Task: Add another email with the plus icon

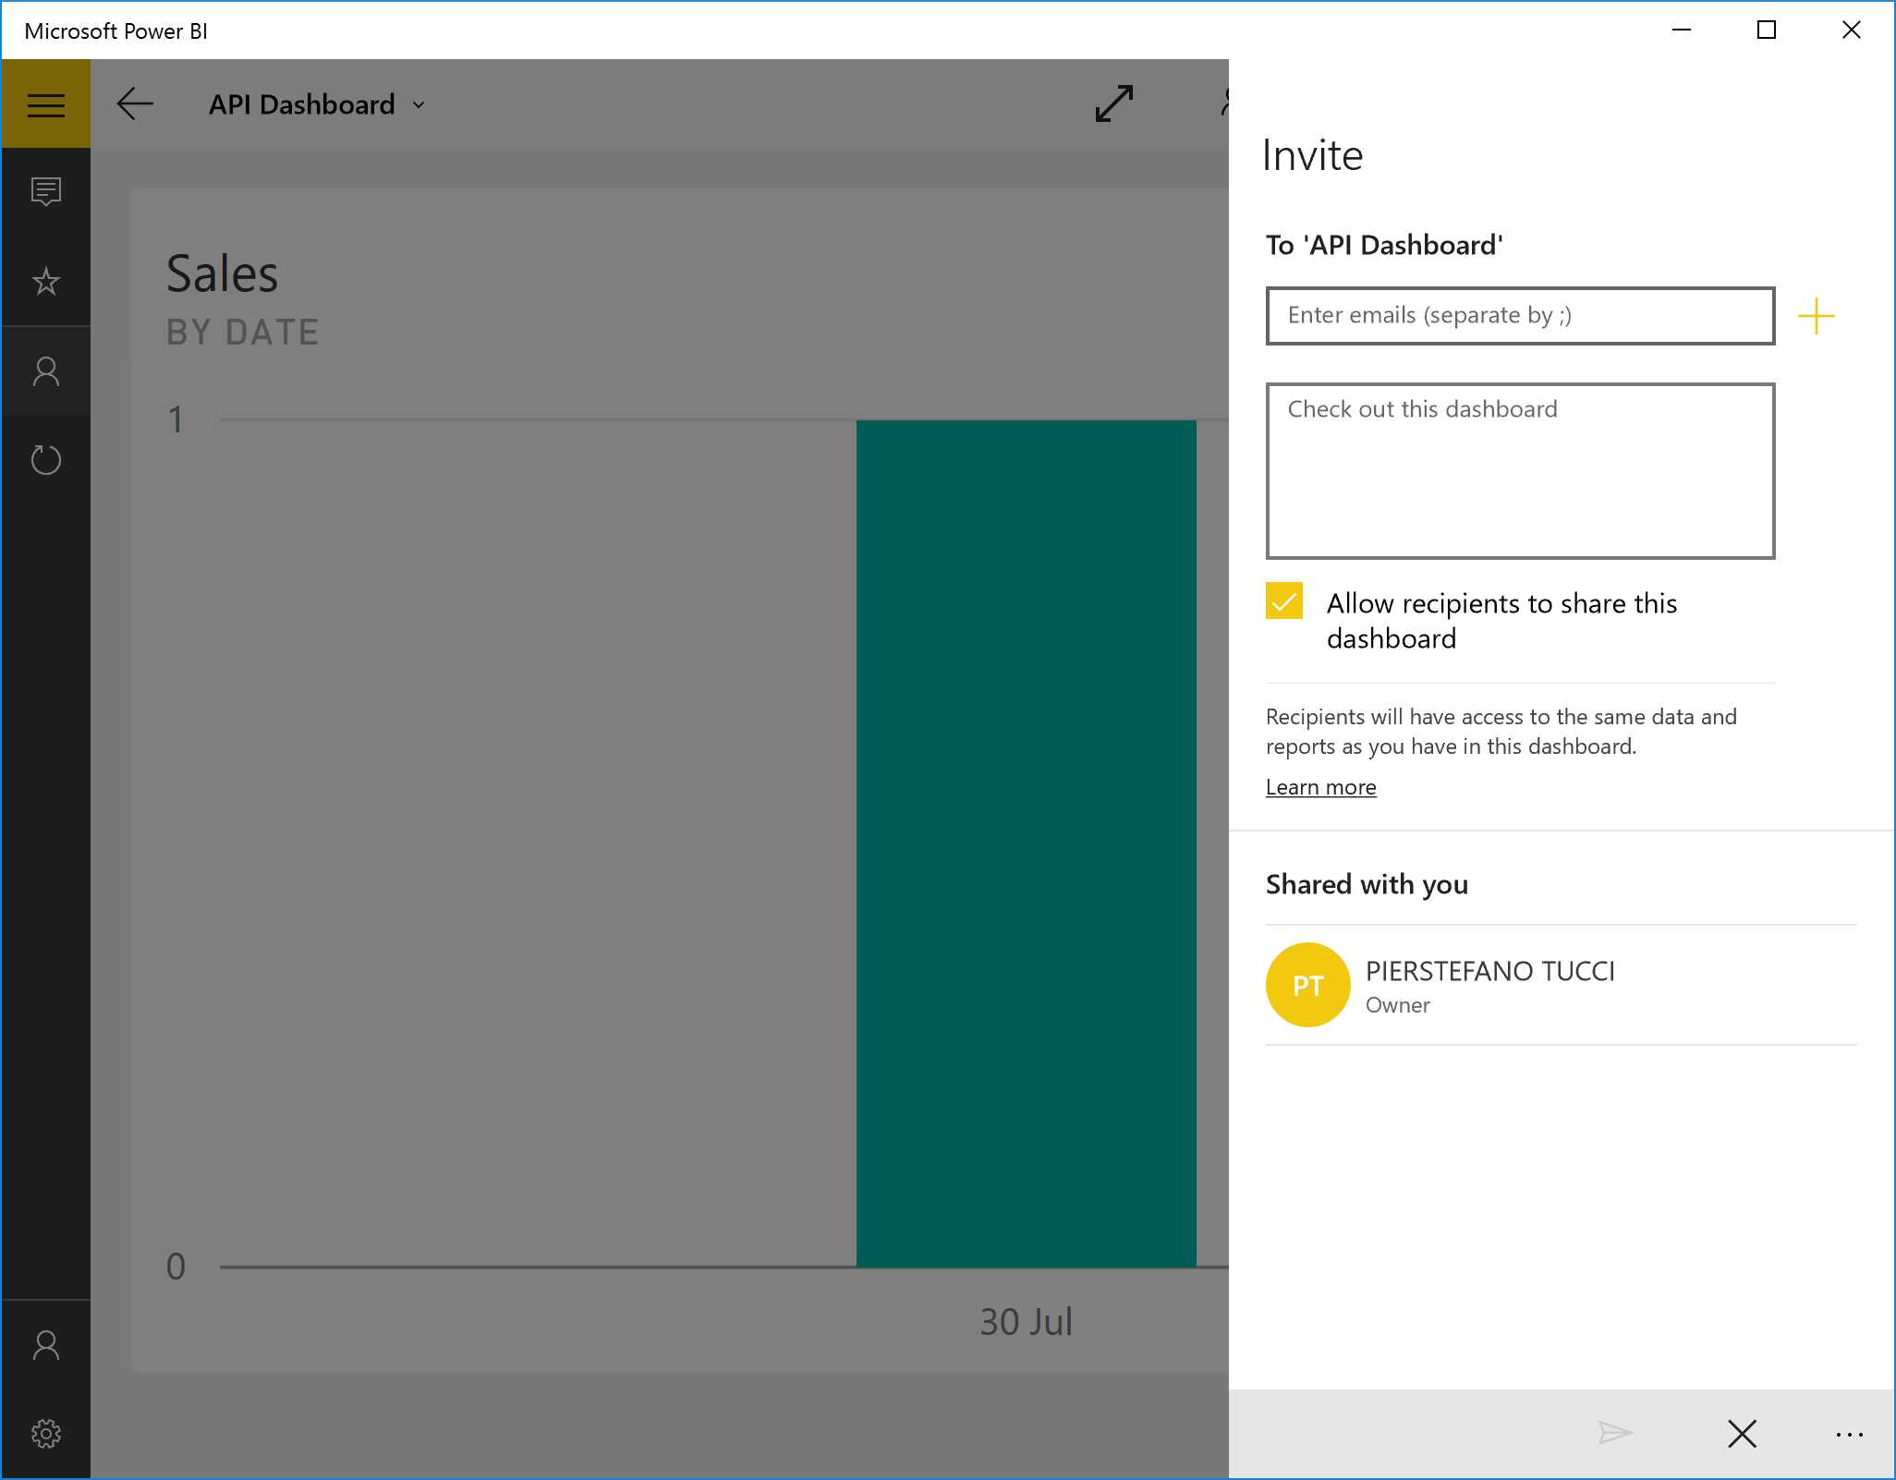Action: 1817,315
